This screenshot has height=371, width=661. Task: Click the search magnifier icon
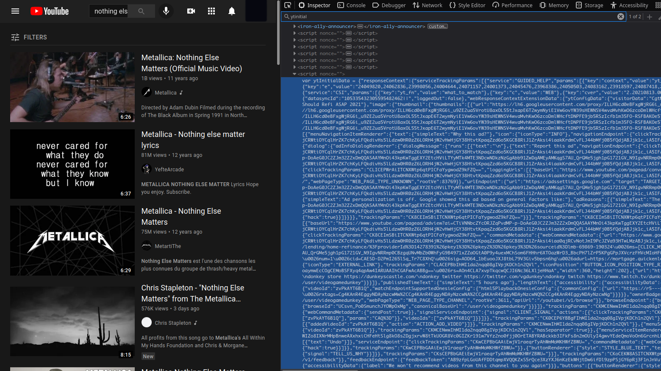tap(141, 11)
